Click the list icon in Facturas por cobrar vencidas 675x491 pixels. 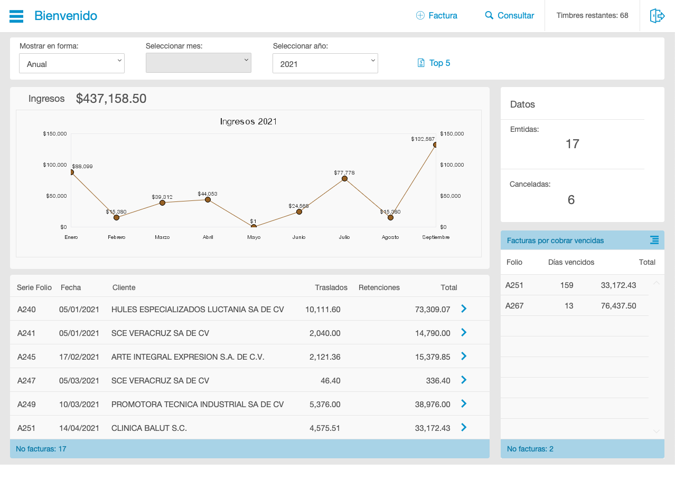(654, 240)
